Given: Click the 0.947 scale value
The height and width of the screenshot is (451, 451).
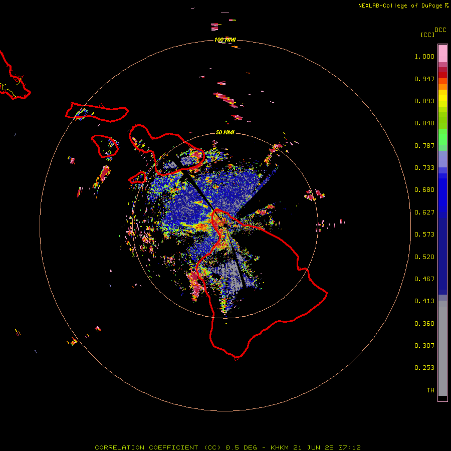Looking at the screenshot, I should pyautogui.click(x=424, y=79).
